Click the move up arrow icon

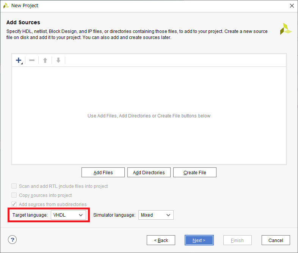coord(45,60)
